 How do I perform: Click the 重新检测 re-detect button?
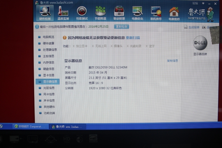121,26
